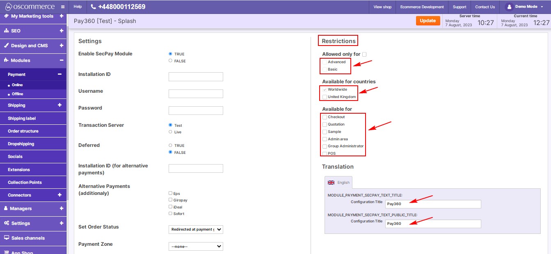The height and width of the screenshot is (254, 551).
Task: Enable the Sofort alternative payment
Action: 170,213
